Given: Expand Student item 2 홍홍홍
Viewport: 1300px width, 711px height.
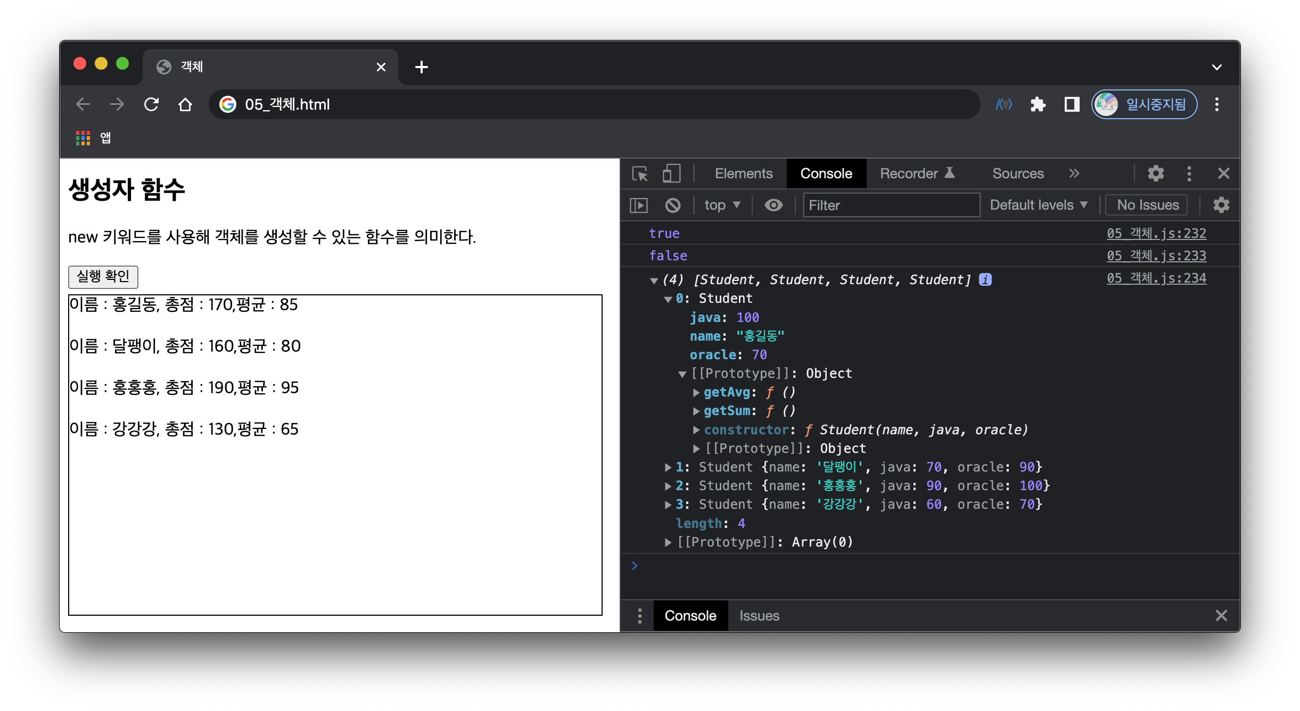Looking at the screenshot, I should [668, 486].
